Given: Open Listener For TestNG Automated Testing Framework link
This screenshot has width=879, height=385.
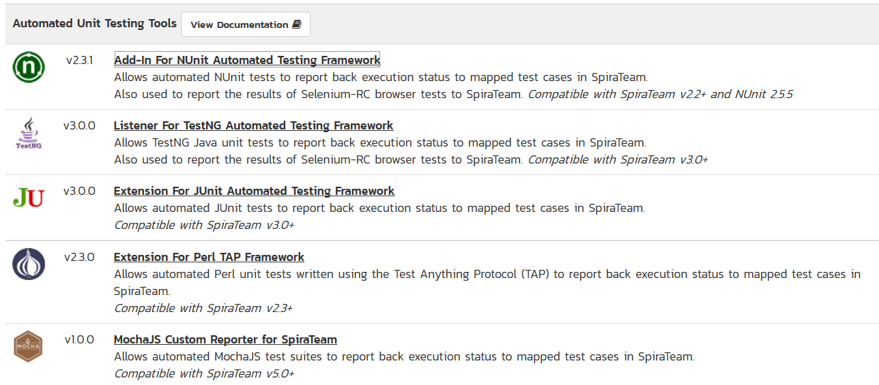Looking at the screenshot, I should (253, 125).
